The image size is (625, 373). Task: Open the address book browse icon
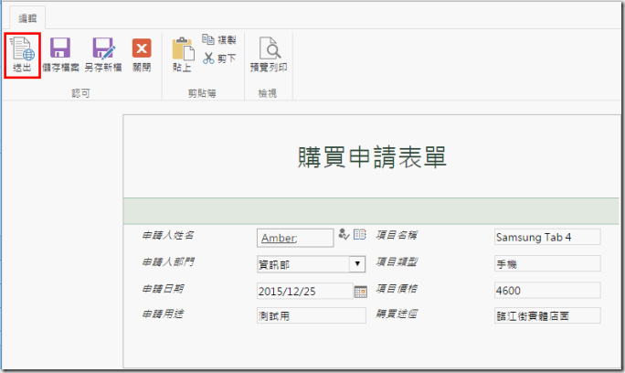click(359, 235)
